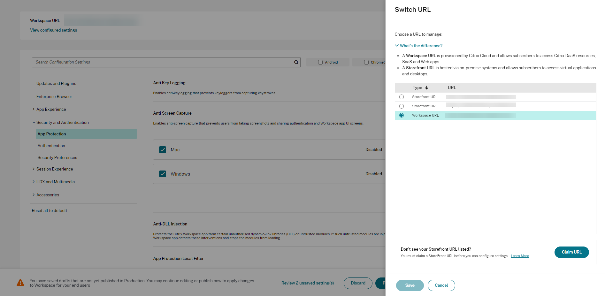The width and height of the screenshot is (605, 296).
Task: Expand the HDX and Multimedia category
Action: [x=34, y=182]
